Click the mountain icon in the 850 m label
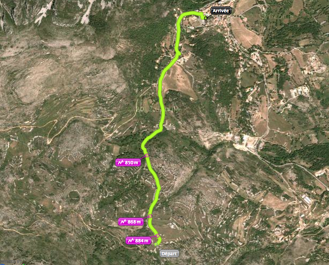 (121, 163)
